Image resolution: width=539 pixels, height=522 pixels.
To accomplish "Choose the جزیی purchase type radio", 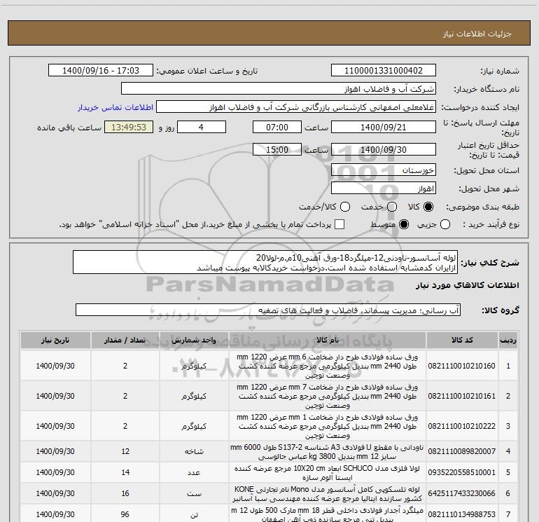I will click(x=445, y=224).
